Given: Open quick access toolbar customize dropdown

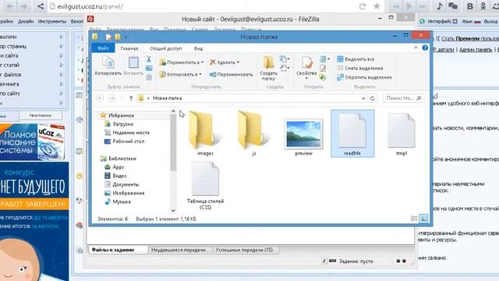Looking at the screenshot, I should pyautogui.click(x=125, y=37).
